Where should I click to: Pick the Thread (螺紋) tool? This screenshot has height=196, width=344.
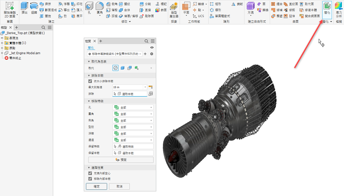(x=124, y=4)
